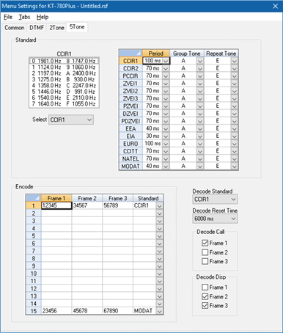Open the Tabs menu
283x333 pixels.
tap(24, 17)
